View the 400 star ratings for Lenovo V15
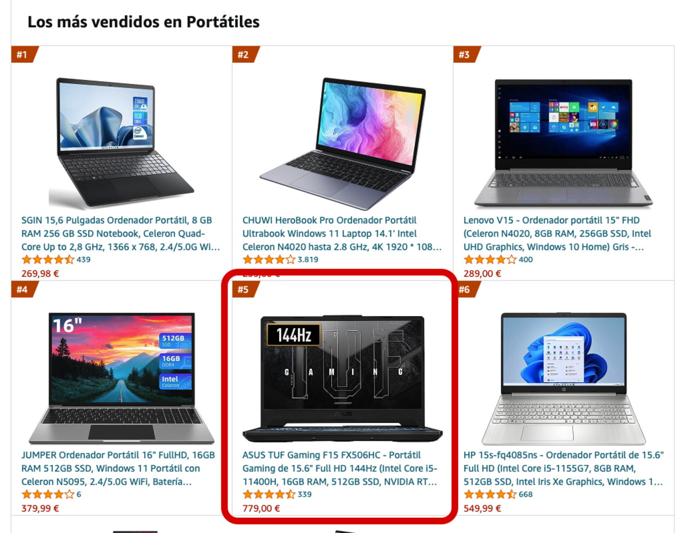The height and width of the screenshot is (533, 692). 498,260
